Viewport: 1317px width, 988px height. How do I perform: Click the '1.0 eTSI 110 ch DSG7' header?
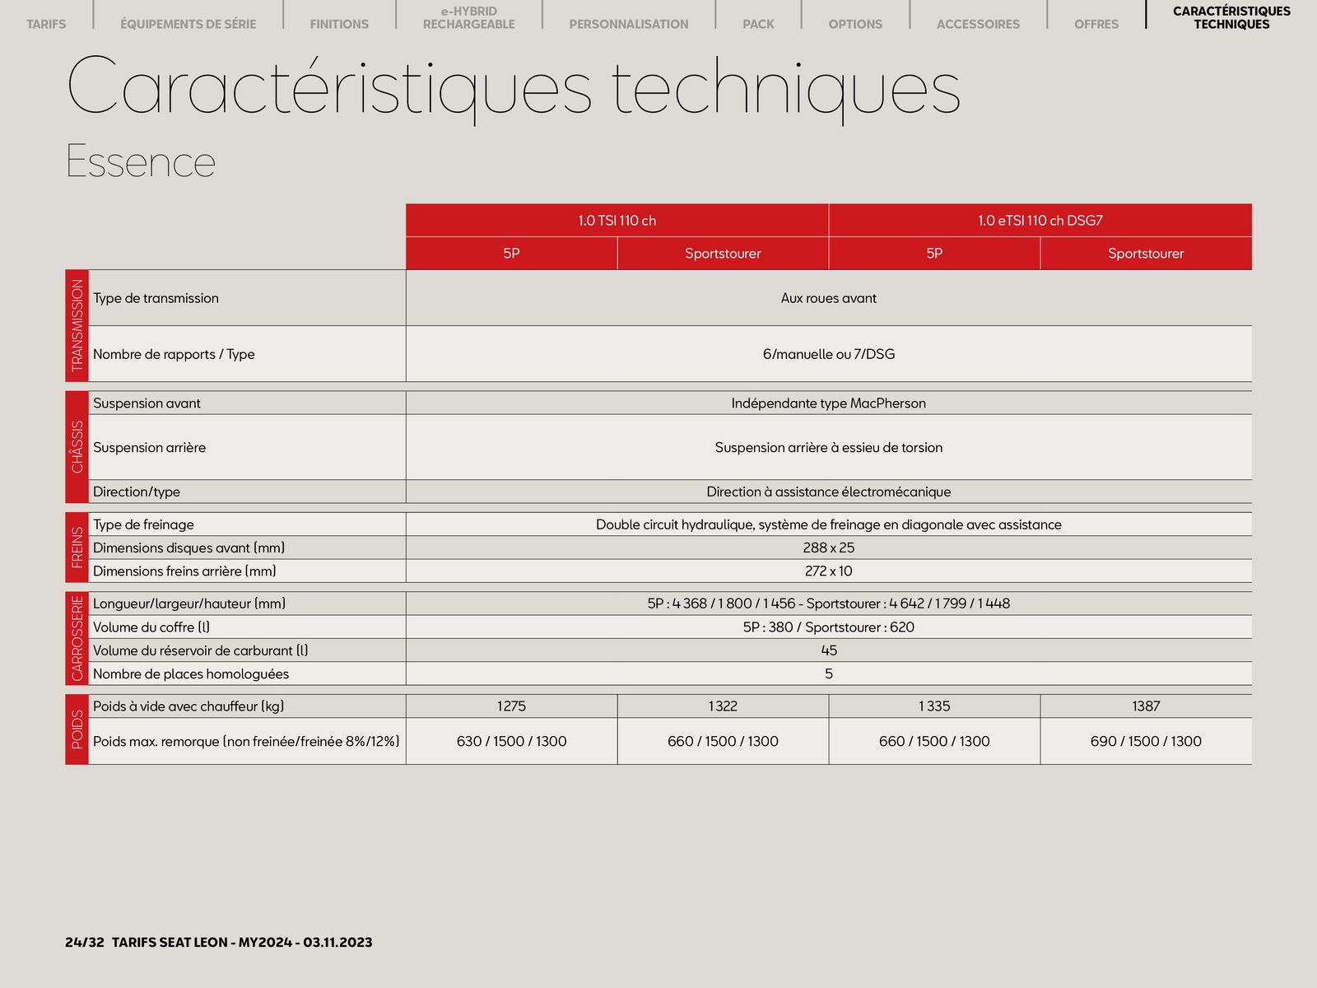(1040, 220)
